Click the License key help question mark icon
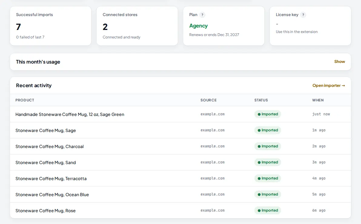This screenshot has width=361, height=224. [303, 15]
